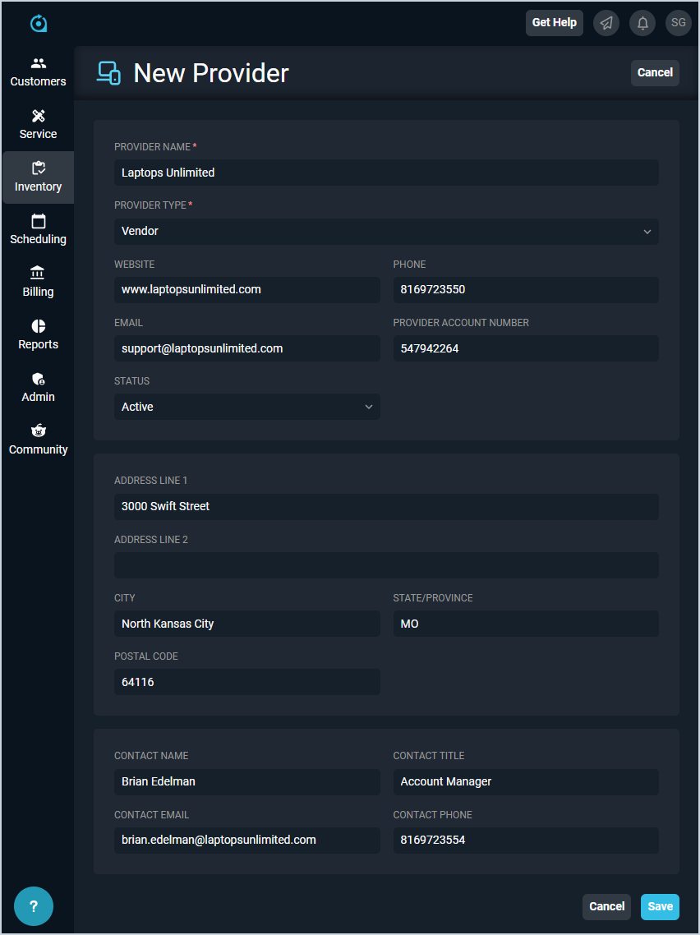The image size is (700, 935).
Task: Open the SG user avatar menu
Action: pos(678,23)
